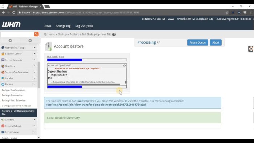Viewport: 254px width, 143px height.
Task: Open Chrome three-dot menu
Action: [x=251, y=12]
